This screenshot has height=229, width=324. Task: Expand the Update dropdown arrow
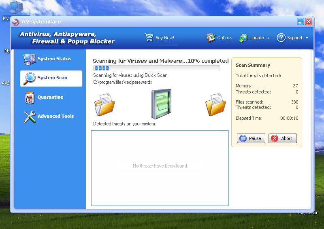tap(269, 38)
